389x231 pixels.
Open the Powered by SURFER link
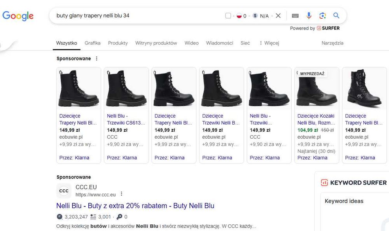pos(315,28)
